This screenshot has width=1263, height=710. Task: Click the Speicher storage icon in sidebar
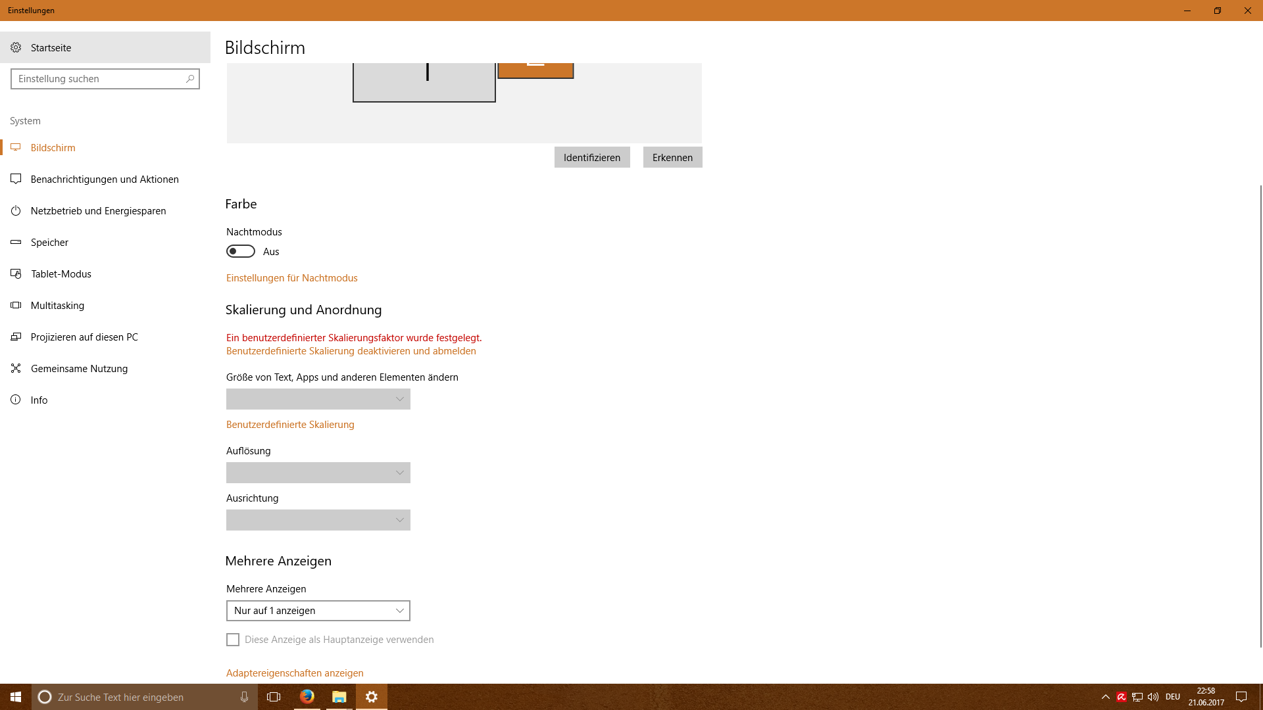coord(16,243)
